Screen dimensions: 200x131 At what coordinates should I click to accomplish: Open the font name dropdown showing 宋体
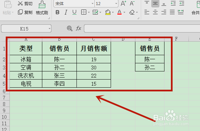coord(93,4)
